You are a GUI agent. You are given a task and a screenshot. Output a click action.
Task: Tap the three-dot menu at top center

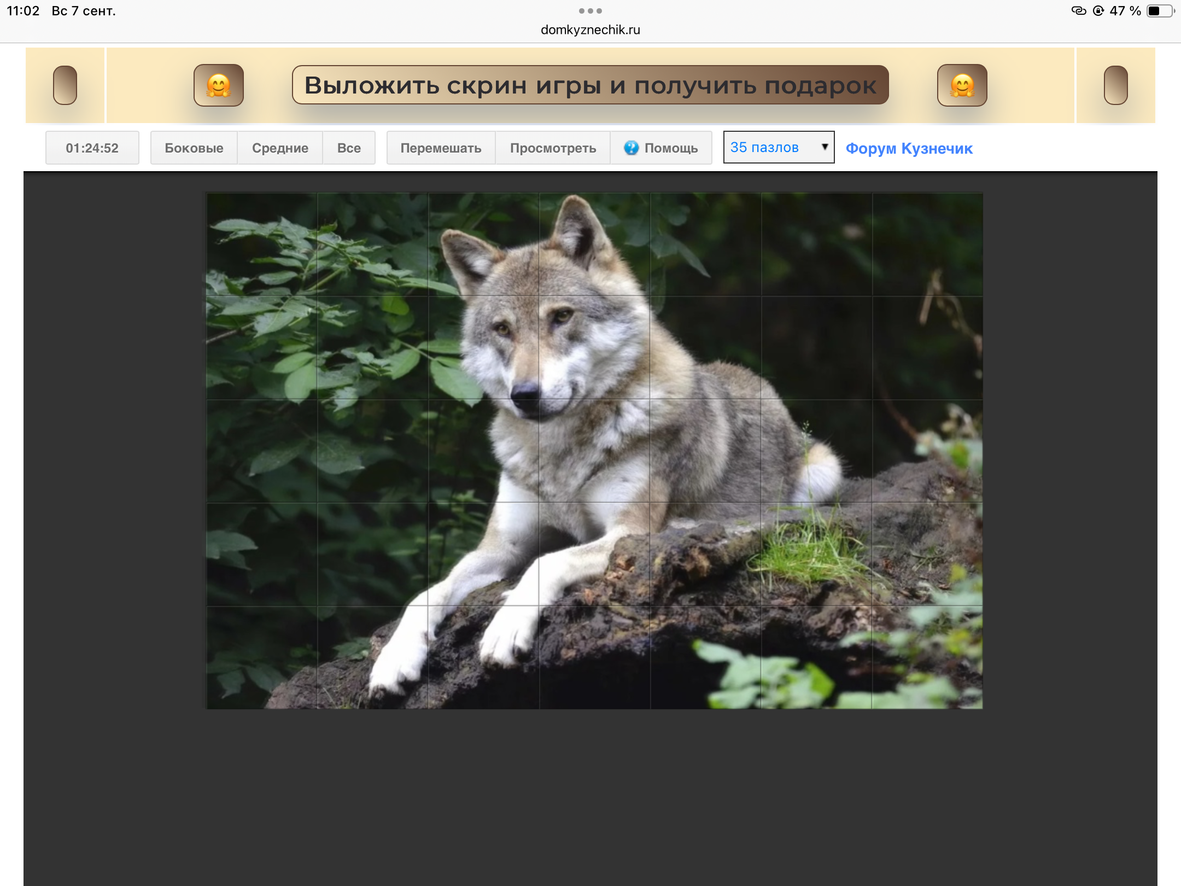pos(590,11)
